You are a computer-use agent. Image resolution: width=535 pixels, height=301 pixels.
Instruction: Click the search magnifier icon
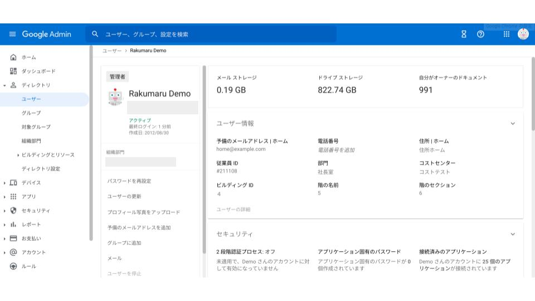(x=95, y=34)
